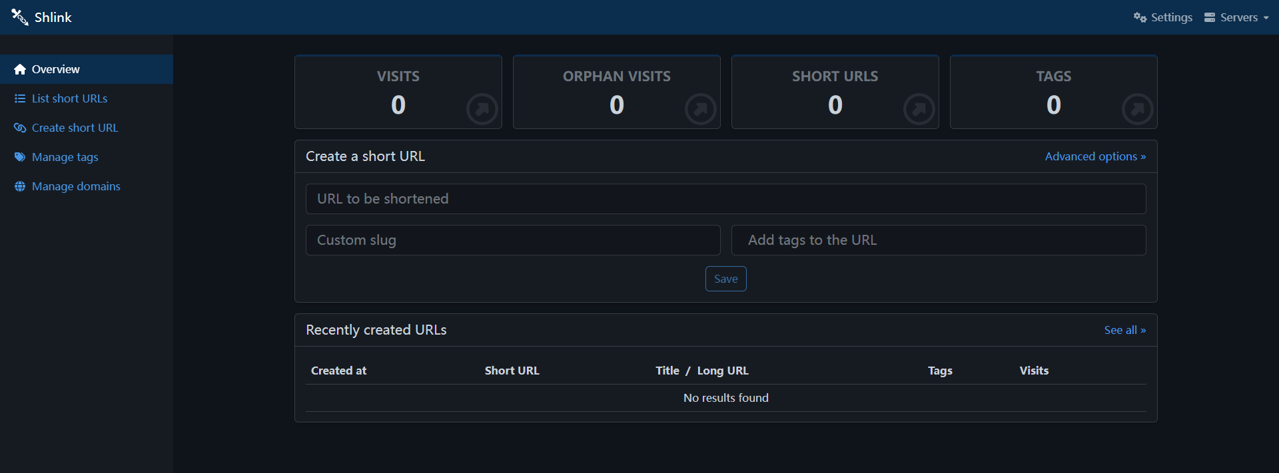Click the Created at column header
This screenshot has width=1279, height=473.
click(x=338, y=371)
